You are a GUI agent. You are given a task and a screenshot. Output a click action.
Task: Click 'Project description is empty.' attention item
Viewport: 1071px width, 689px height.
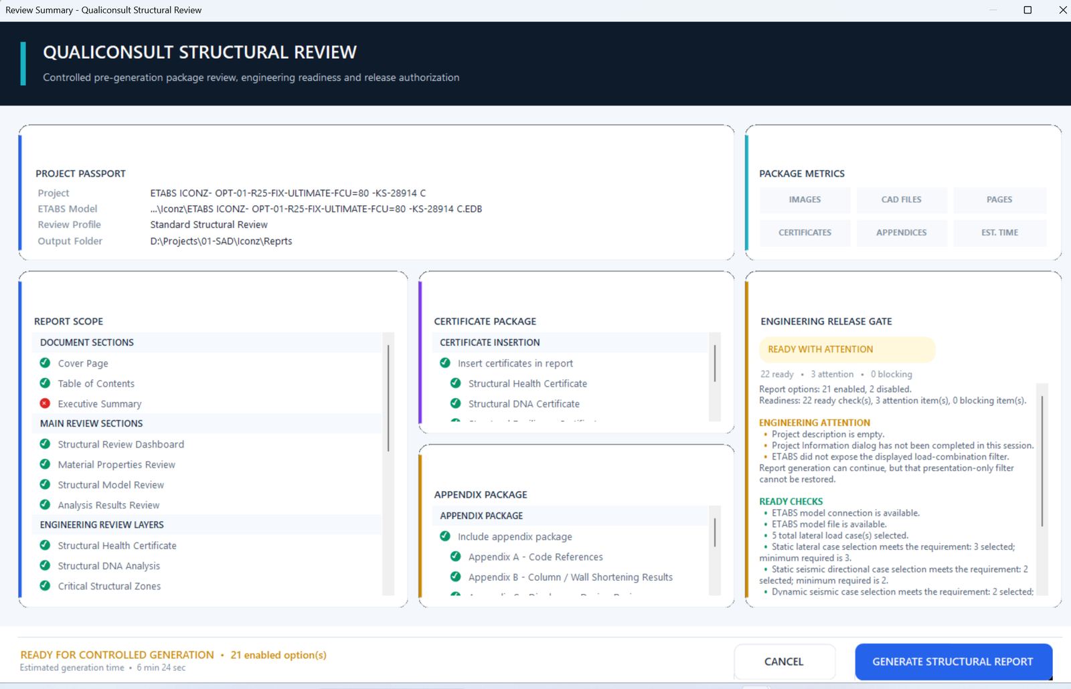click(x=828, y=434)
